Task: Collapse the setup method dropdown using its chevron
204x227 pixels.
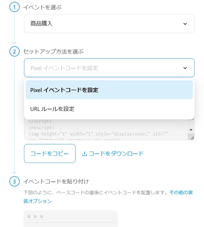Action: tap(185, 68)
